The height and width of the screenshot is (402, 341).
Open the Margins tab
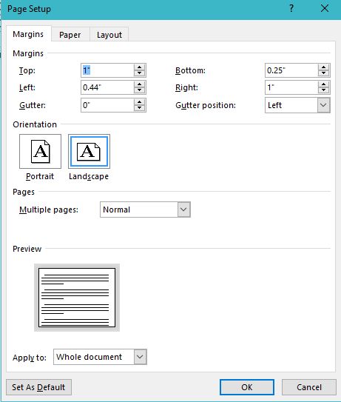tap(28, 34)
